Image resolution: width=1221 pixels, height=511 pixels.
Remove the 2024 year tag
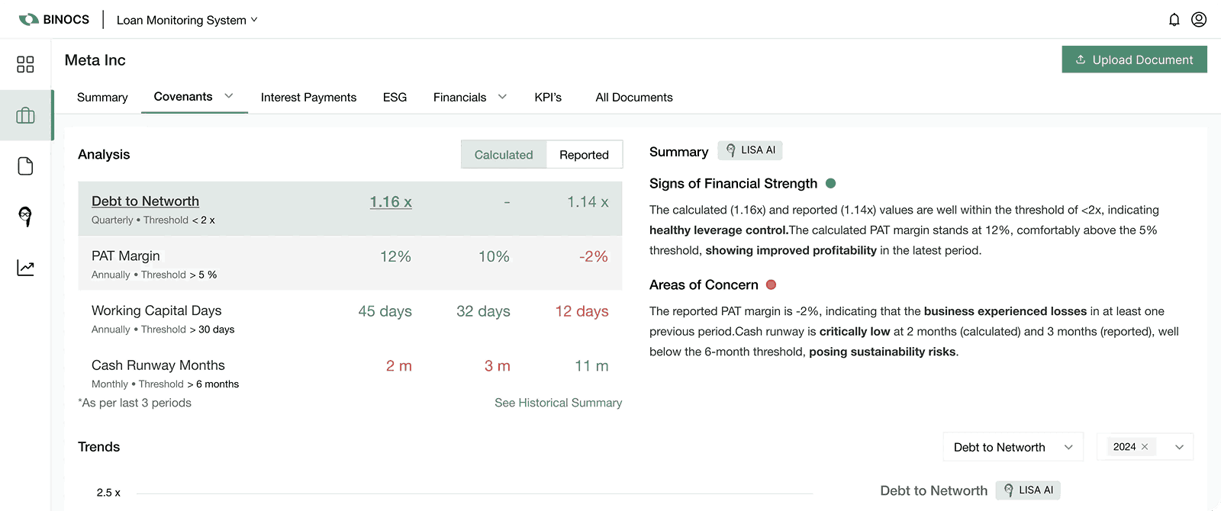(x=1145, y=447)
